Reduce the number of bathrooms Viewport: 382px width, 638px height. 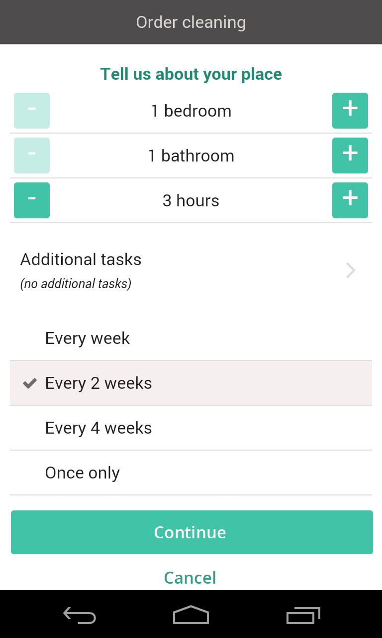[x=32, y=156]
